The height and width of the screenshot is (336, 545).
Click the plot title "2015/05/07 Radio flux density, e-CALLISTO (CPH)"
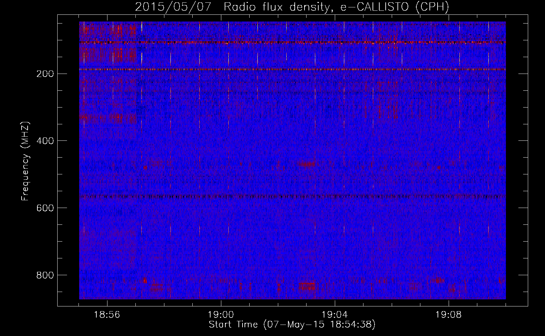[x=292, y=7]
